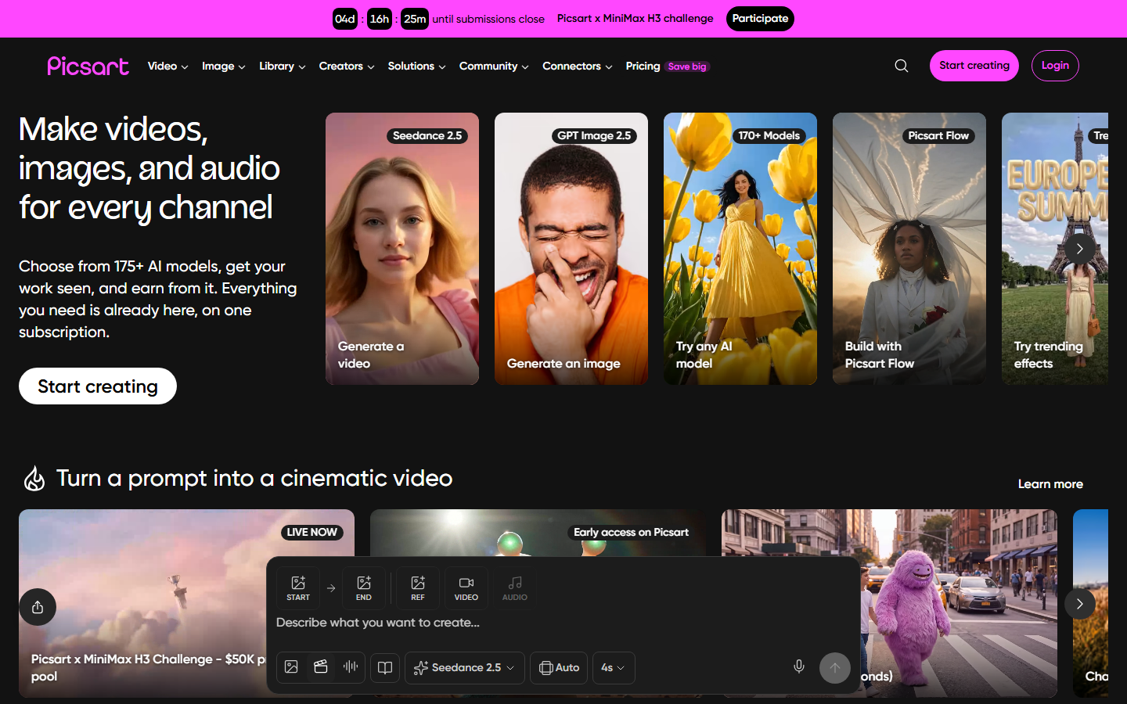Image resolution: width=1127 pixels, height=704 pixels.
Task: Expand the Image menu
Action: tap(223, 66)
